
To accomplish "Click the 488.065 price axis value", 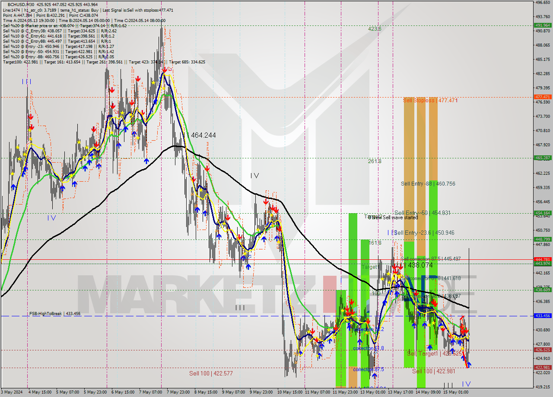I will tap(543, 45).
